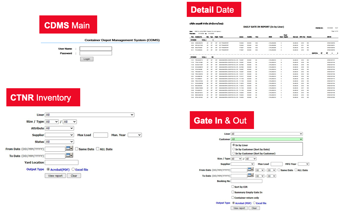Click the DAILY GATE IN REPORT title
Image resolution: width=346 pixels, height=216 pixels.
click(264, 27)
